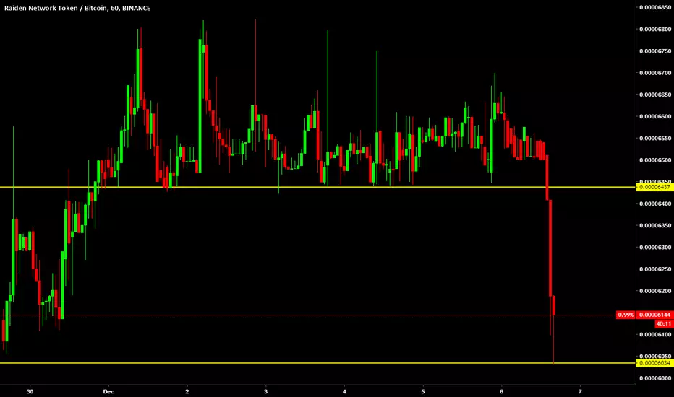Image resolution: width=674 pixels, height=397 pixels.
Task: Click the time axis label 2
Action: coord(187,391)
